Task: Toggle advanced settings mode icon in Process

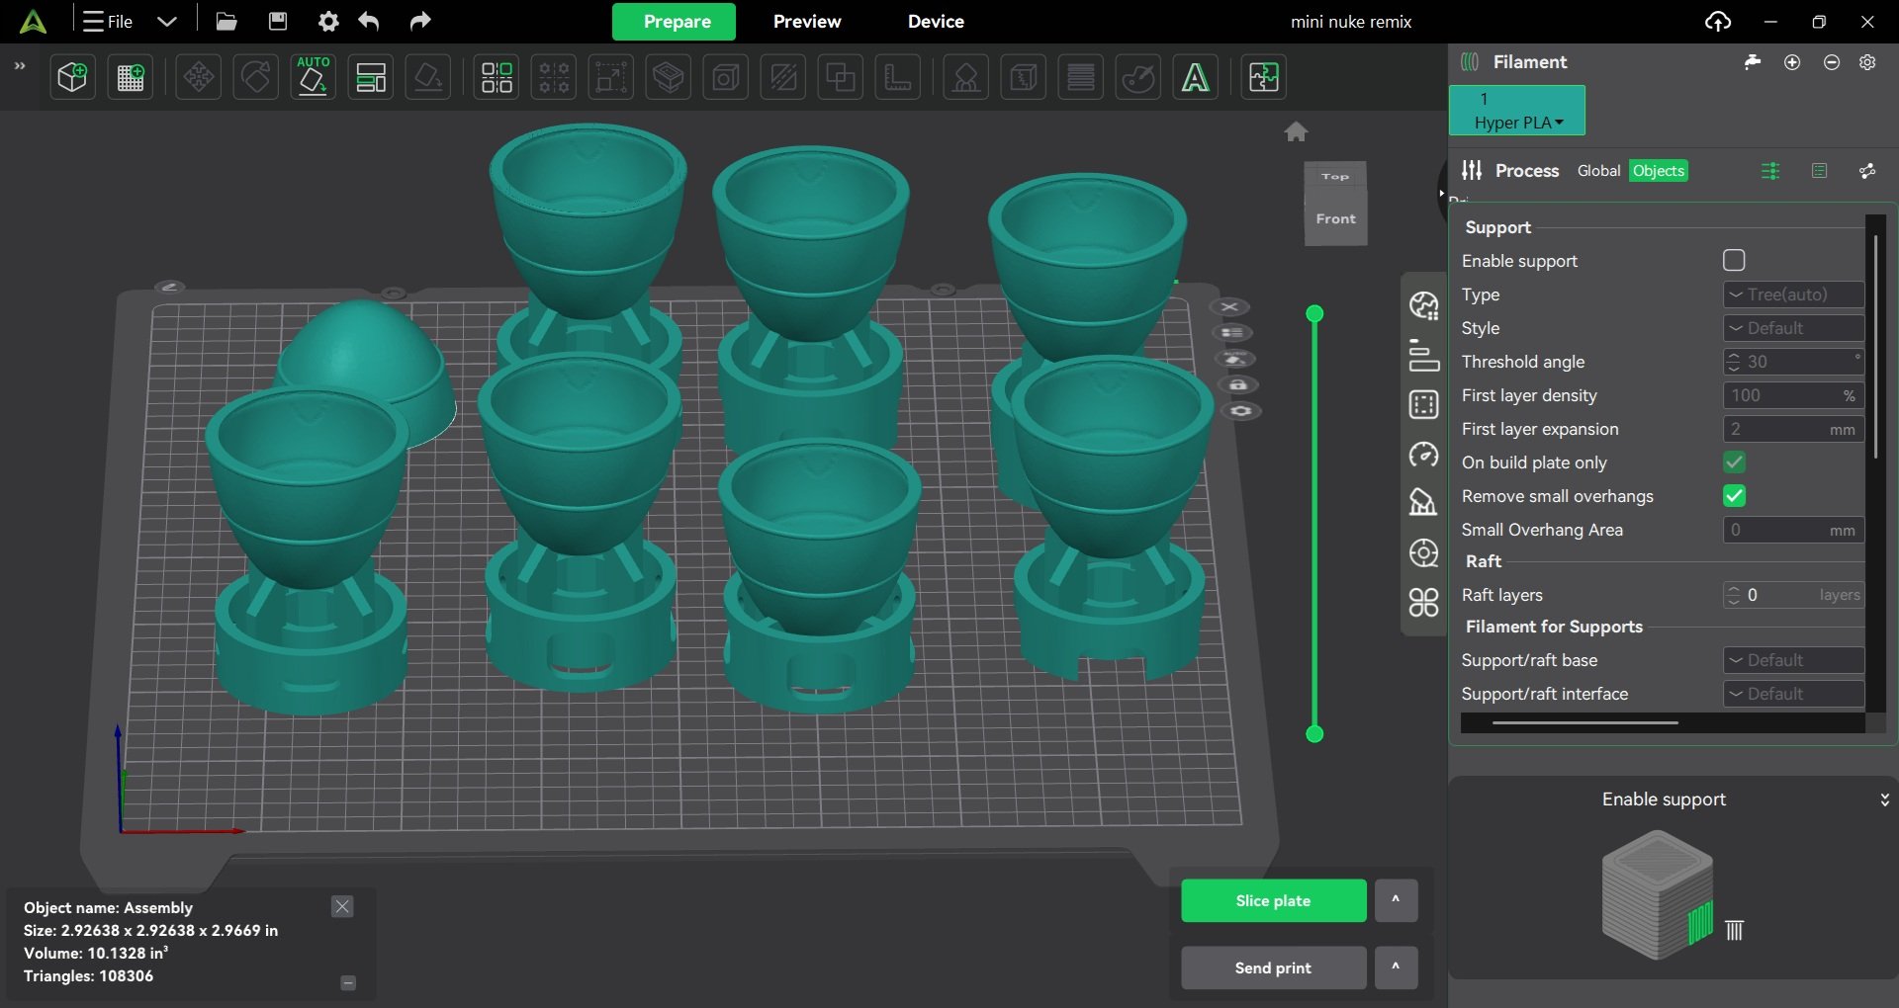Action: (x=1770, y=171)
